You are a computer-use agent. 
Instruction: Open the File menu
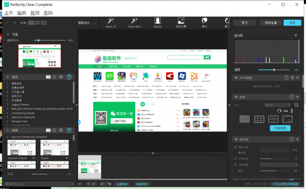[9, 13]
